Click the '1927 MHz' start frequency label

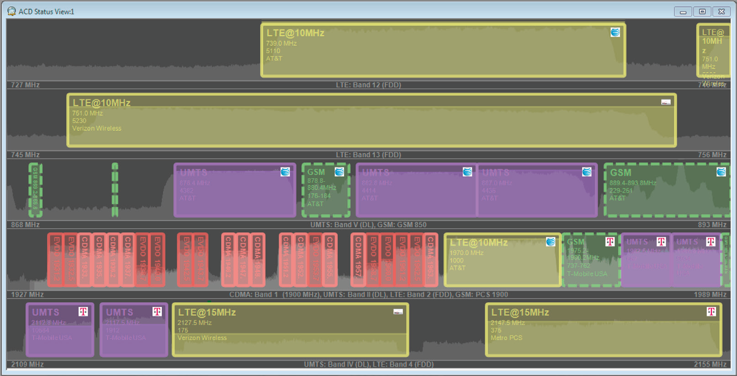point(27,295)
